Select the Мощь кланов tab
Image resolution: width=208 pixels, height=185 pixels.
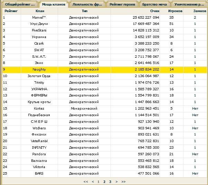[54, 4]
